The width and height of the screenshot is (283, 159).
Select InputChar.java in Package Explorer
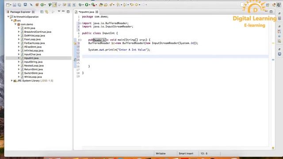pyautogui.click(x=32, y=54)
